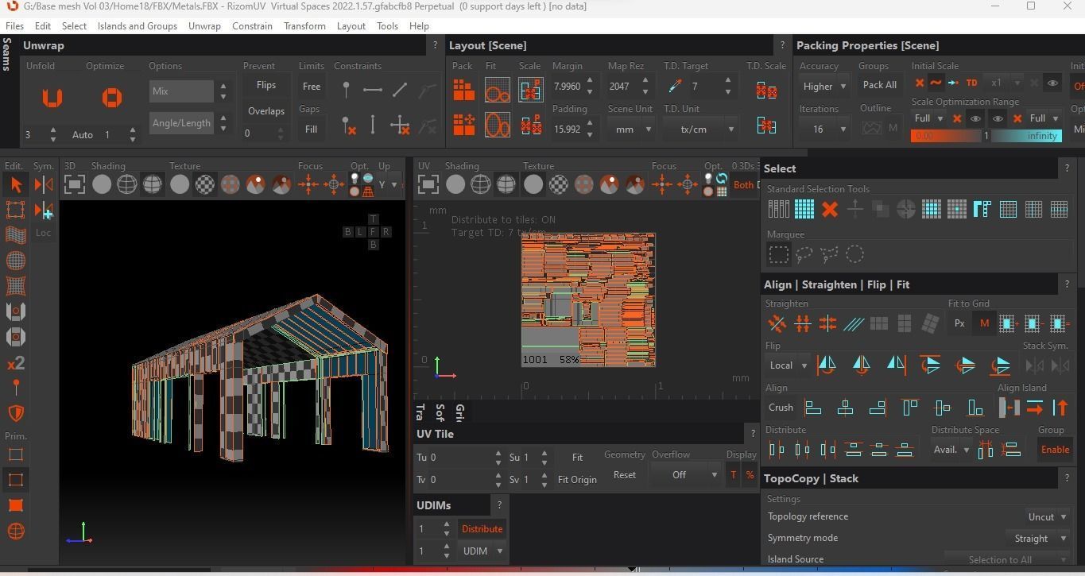This screenshot has height=576, width=1085.
Task: Open the Files menu
Action: click(x=14, y=26)
